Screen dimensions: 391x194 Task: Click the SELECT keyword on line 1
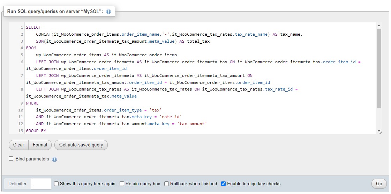33,28
